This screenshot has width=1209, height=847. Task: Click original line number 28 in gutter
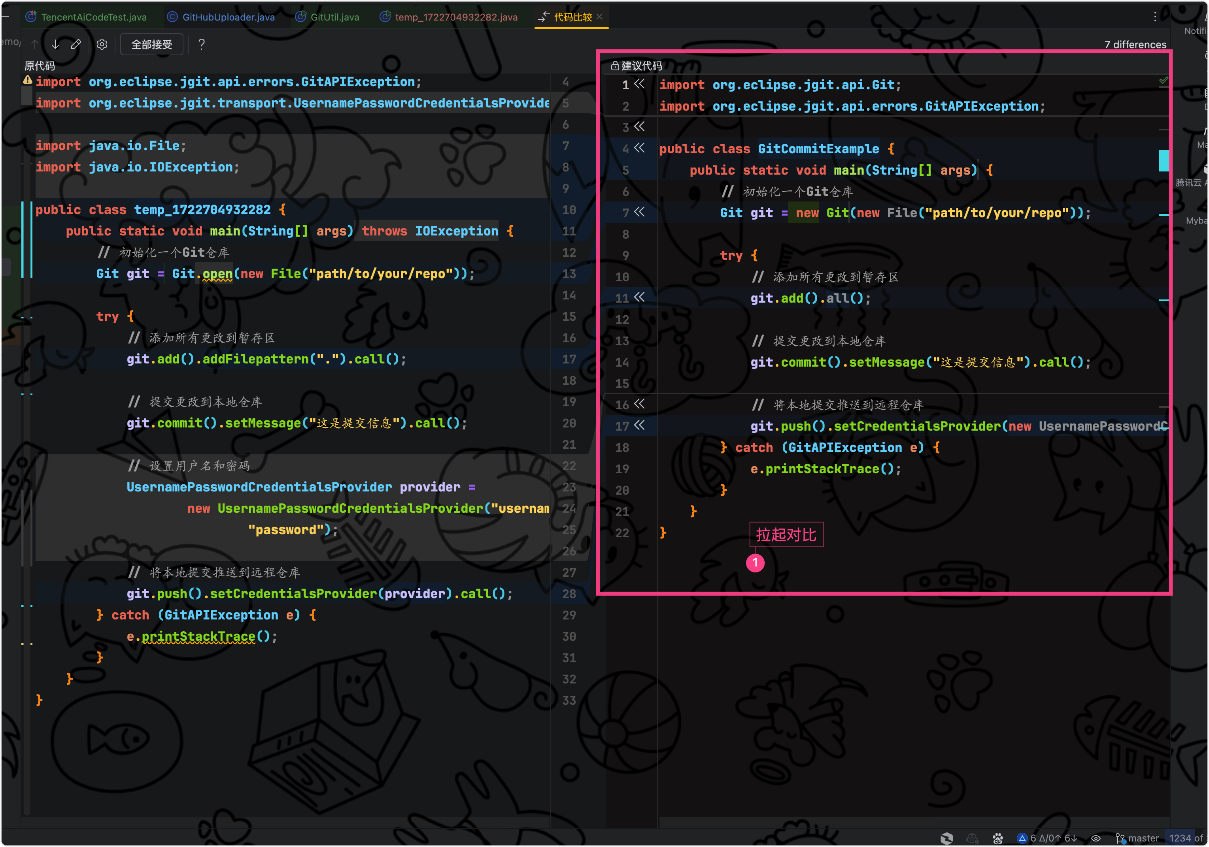569,594
